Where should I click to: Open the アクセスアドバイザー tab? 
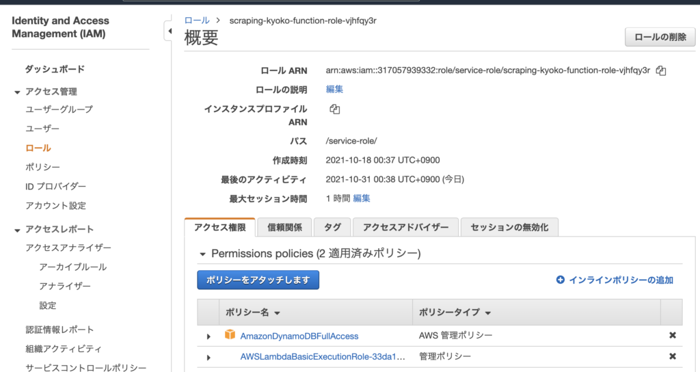[x=406, y=227]
